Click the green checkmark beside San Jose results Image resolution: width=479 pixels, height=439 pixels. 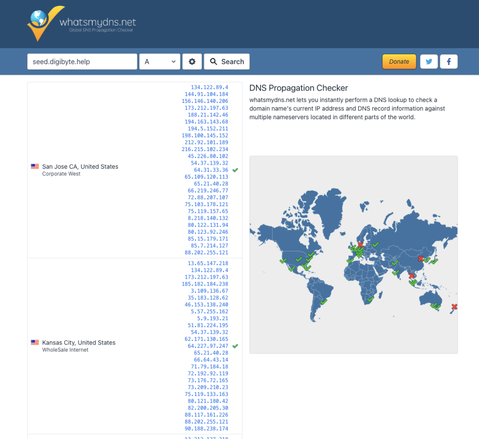[x=235, y=170]
